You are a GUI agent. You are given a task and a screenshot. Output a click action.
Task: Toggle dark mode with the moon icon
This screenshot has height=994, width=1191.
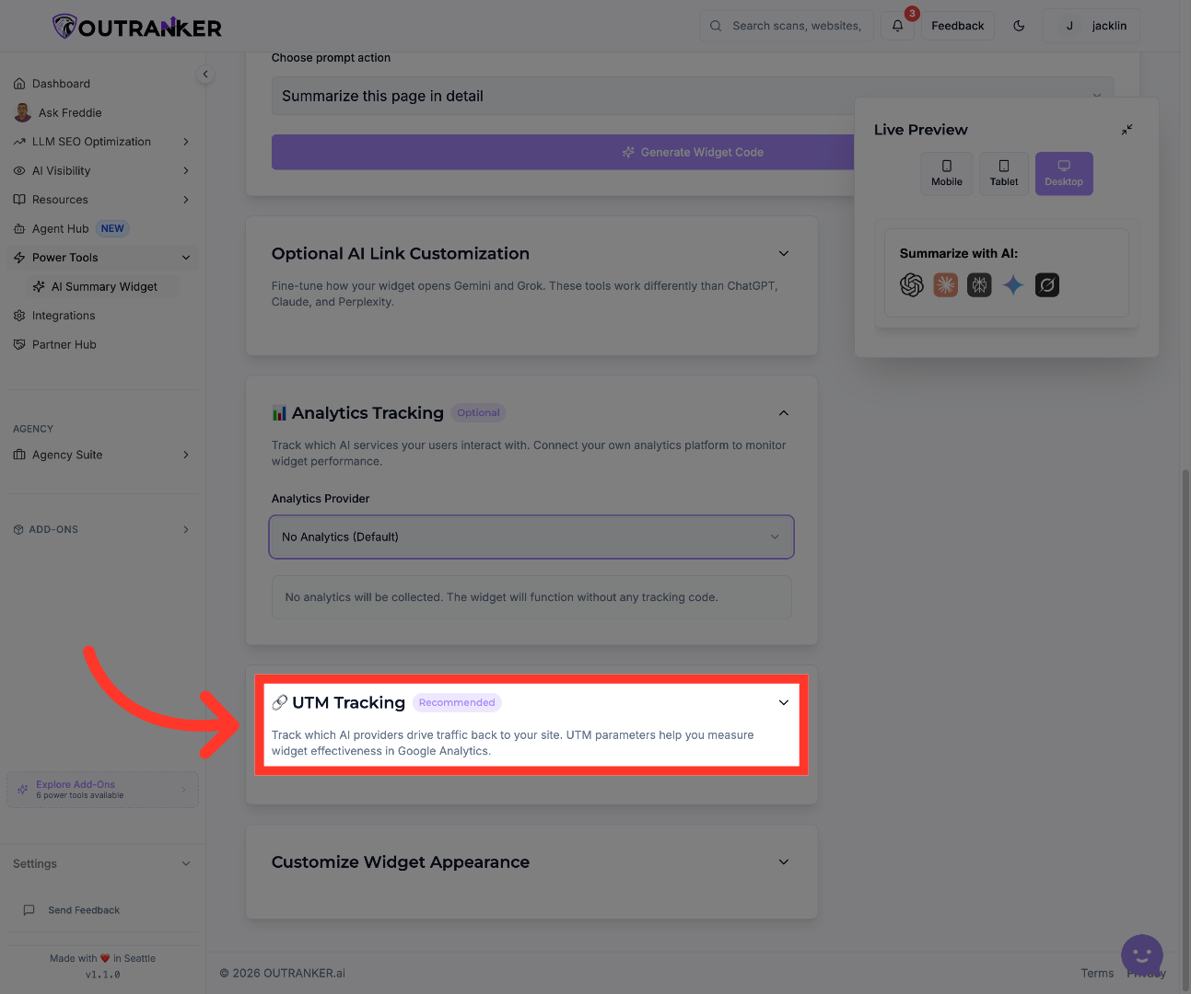click(x=1019, y=26)
